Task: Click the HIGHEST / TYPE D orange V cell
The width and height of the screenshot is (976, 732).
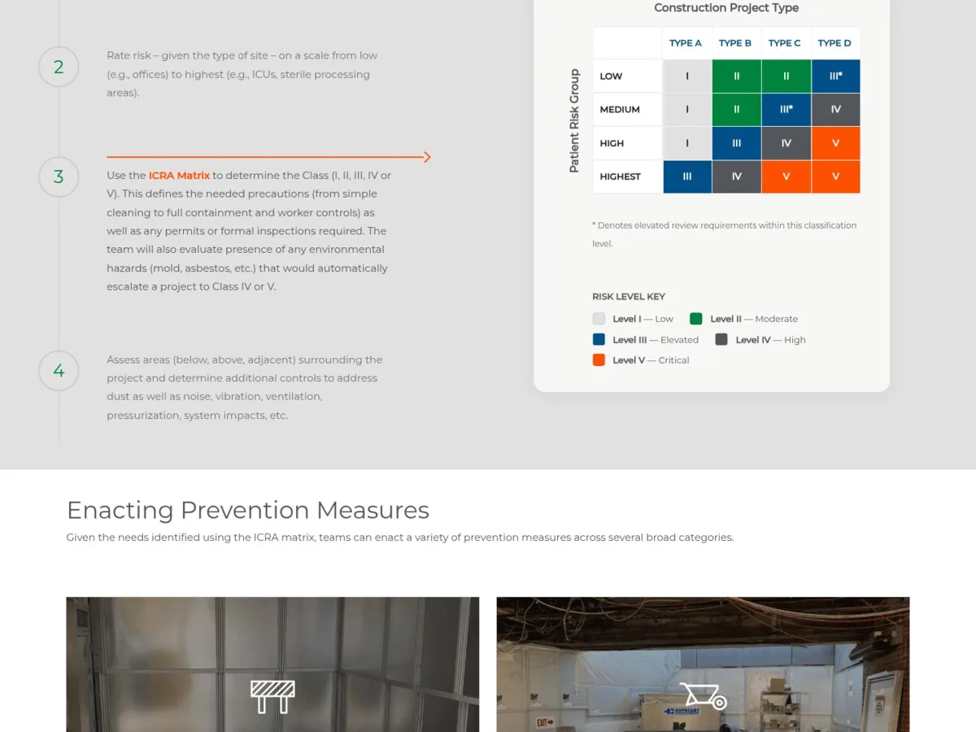Action: tap(836, 176)
